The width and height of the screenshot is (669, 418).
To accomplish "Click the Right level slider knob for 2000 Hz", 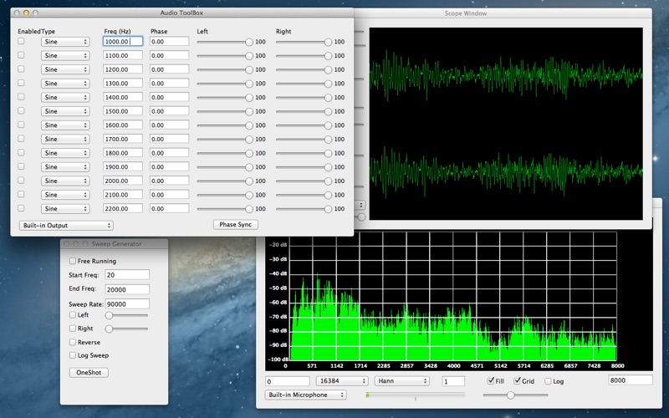I will coord(328,181).
